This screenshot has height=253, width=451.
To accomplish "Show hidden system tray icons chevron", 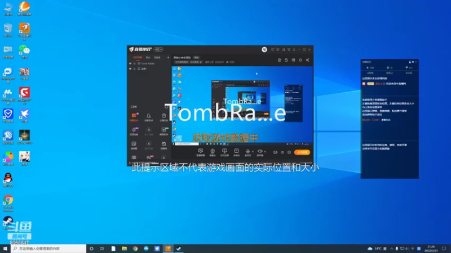I will click(391, 249).
